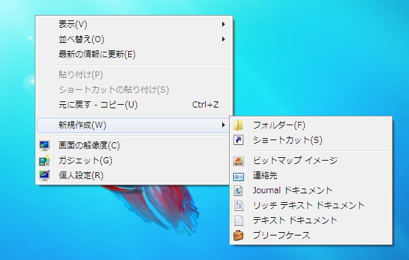
Task: Click the folder icon beside フォルダー(F)
Action: [238, 125]
